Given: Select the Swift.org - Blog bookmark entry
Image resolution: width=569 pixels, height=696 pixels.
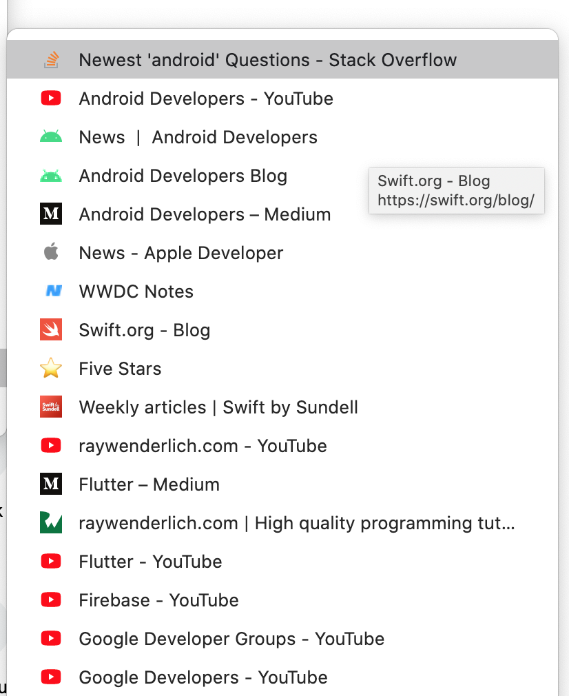Looking at the screenshot, I should point(282,330).
